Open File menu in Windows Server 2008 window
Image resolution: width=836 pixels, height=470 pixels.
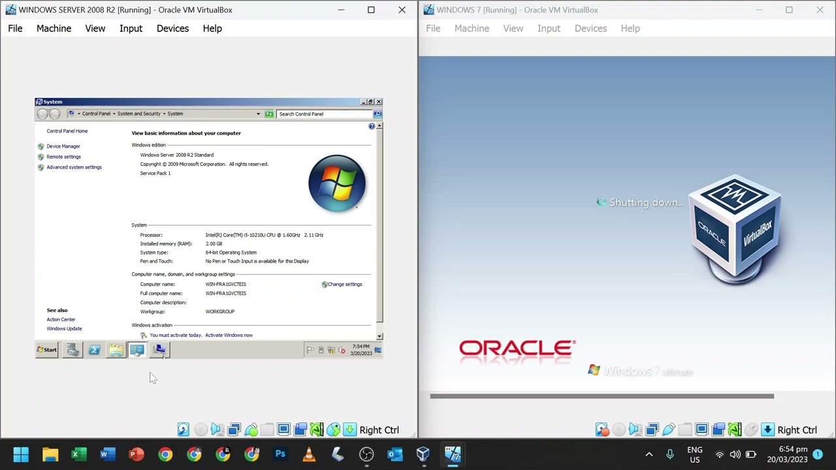point(15,28)
